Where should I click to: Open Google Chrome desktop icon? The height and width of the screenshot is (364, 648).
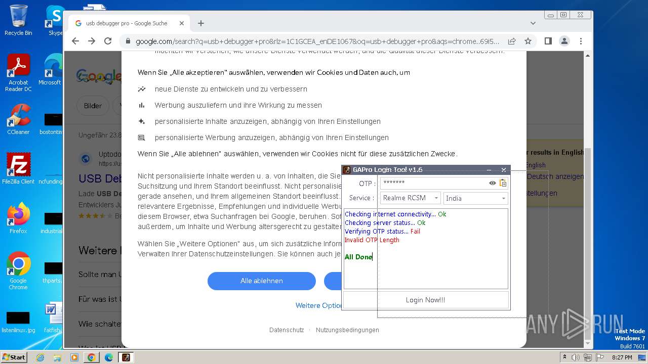point(18,271)
